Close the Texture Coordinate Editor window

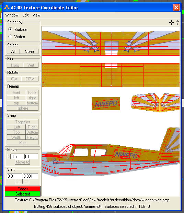point(176,7)
